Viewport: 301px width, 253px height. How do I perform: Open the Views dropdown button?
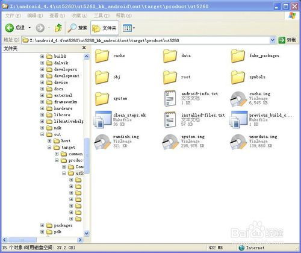(x=128, y=28)
